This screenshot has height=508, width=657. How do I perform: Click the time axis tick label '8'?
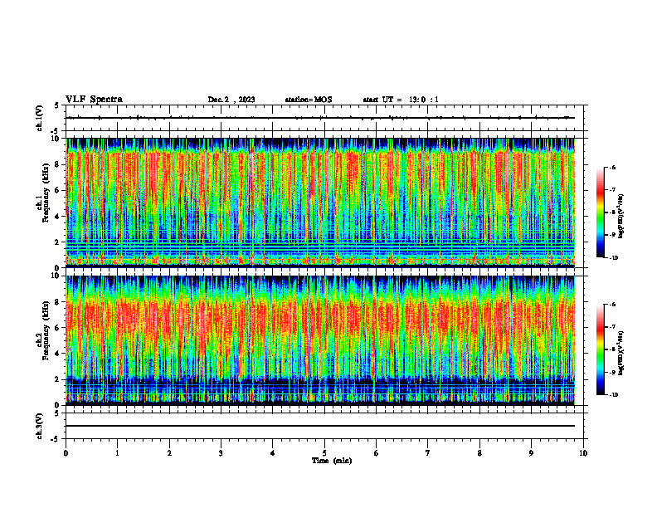[x=479, y=453]
